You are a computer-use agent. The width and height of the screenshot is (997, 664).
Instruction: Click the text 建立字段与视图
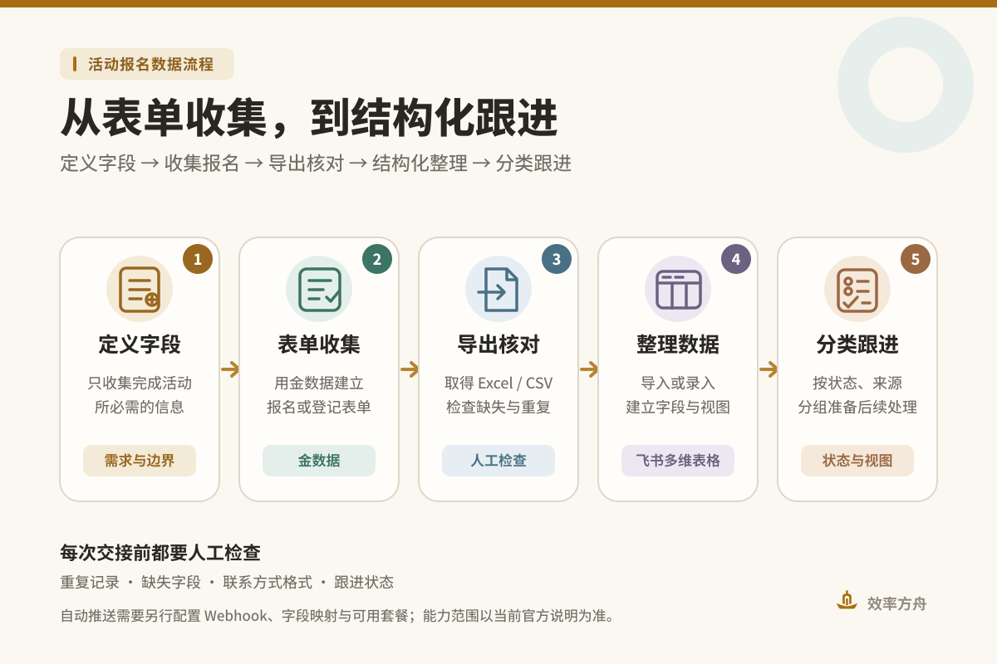coord(678,408)
